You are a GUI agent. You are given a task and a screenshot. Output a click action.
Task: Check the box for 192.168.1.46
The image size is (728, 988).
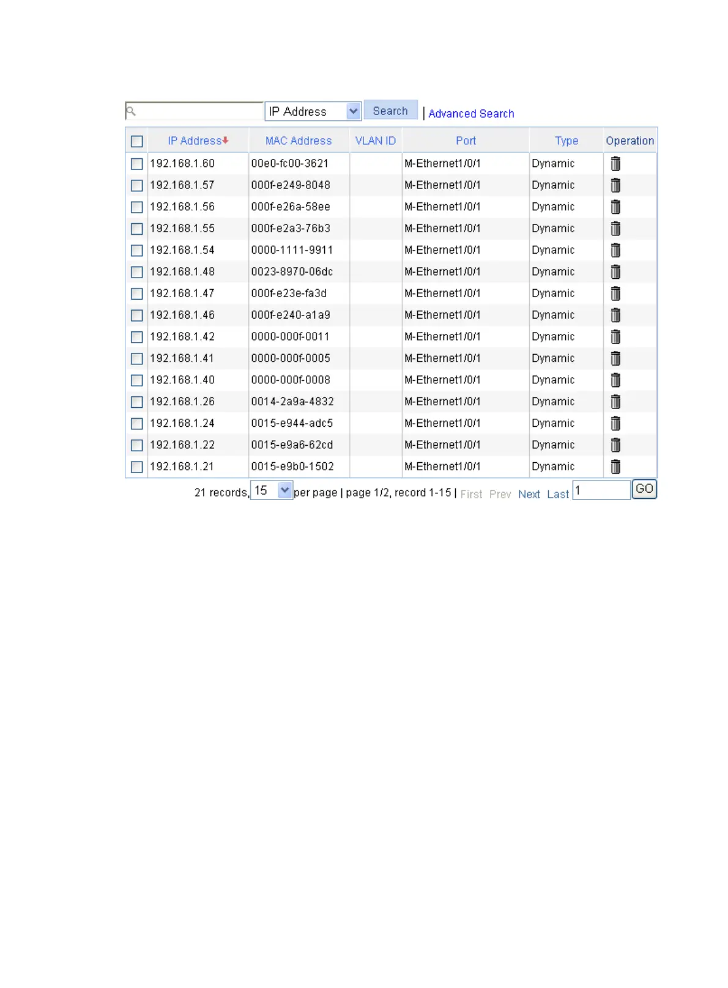137,315
